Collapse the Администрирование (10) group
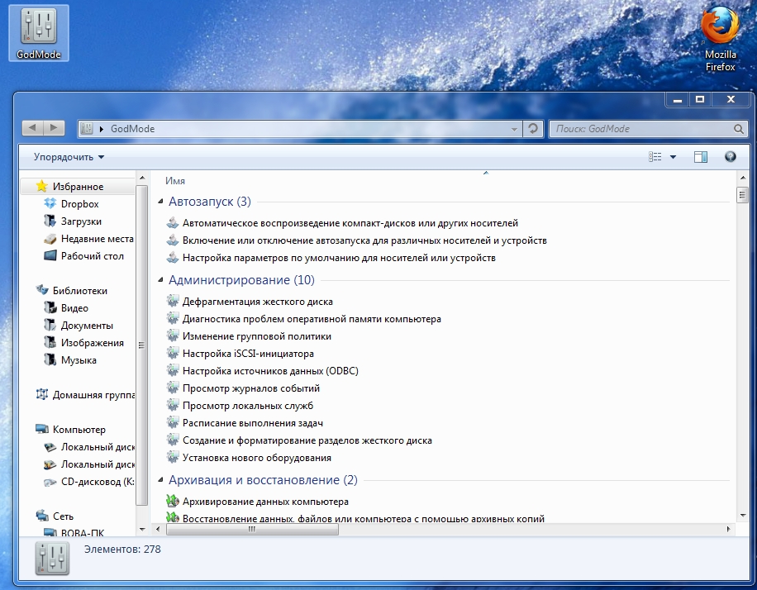 [x=160, y=280]
